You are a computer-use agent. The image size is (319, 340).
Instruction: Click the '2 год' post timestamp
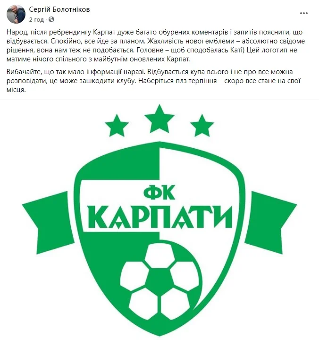(x=36, y=20)
